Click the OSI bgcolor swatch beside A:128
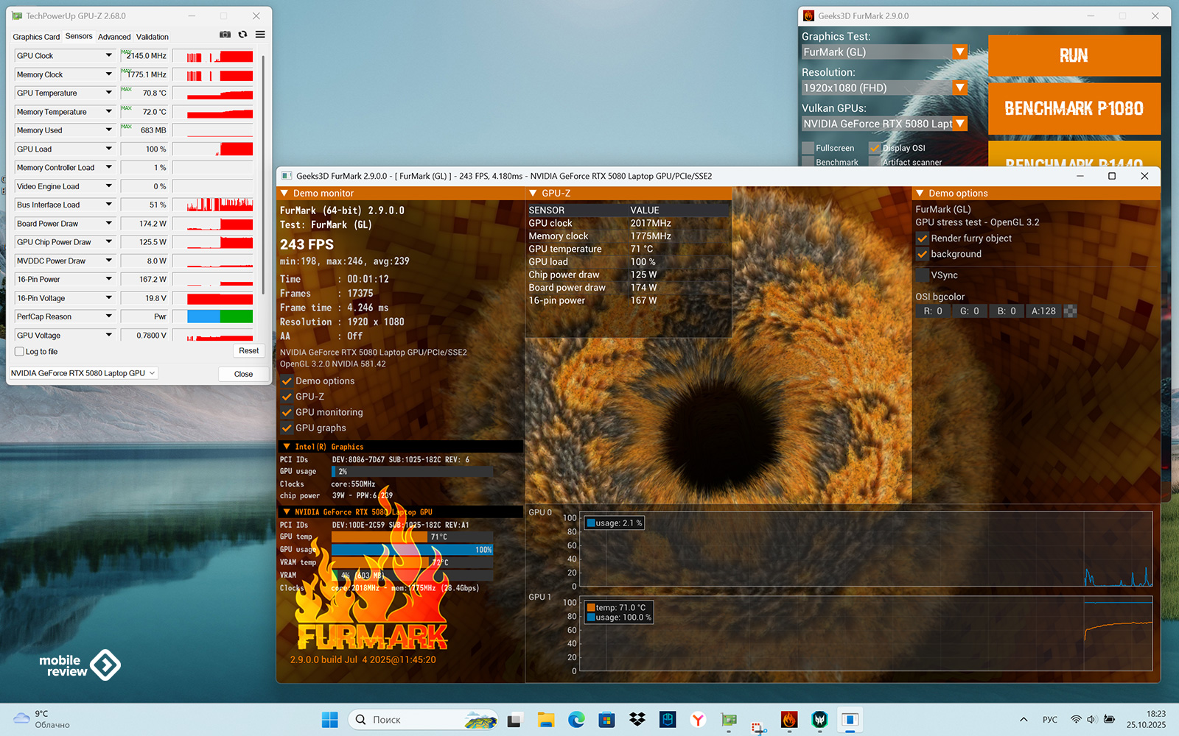 (x=1071, y=311)
